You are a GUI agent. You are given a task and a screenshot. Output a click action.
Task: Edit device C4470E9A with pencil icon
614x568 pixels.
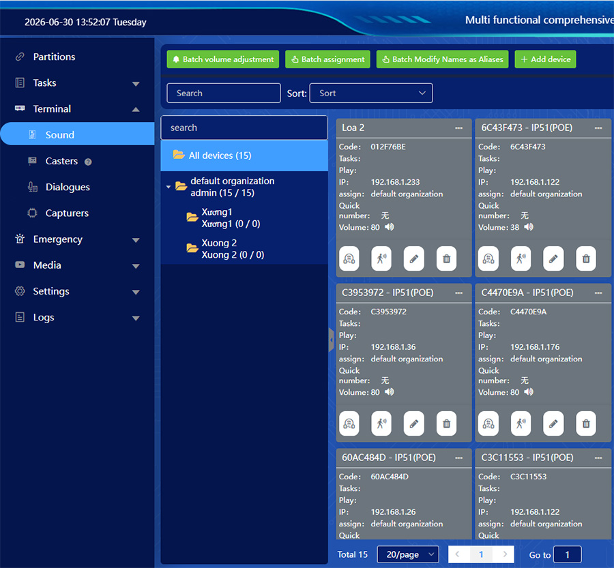553,423
